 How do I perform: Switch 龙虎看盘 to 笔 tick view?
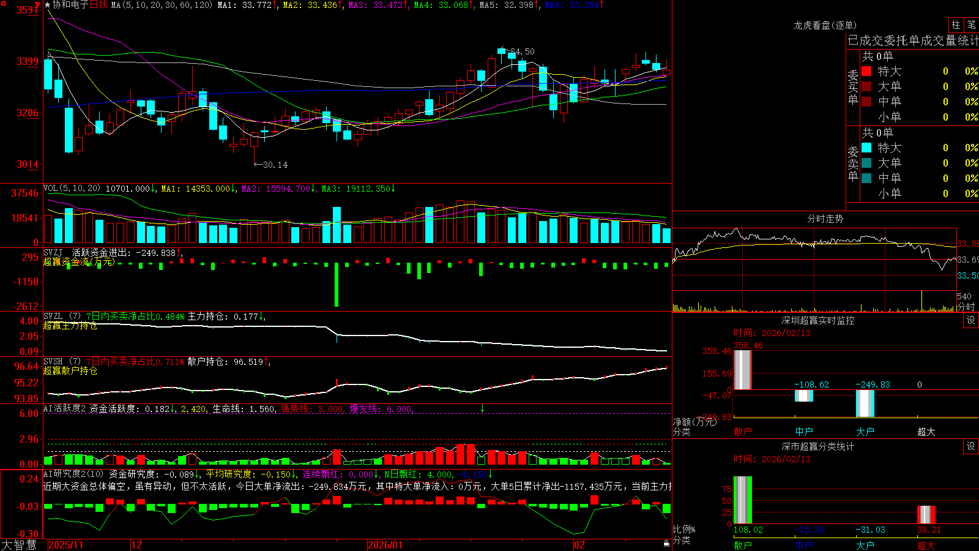(x=971, y=25)
